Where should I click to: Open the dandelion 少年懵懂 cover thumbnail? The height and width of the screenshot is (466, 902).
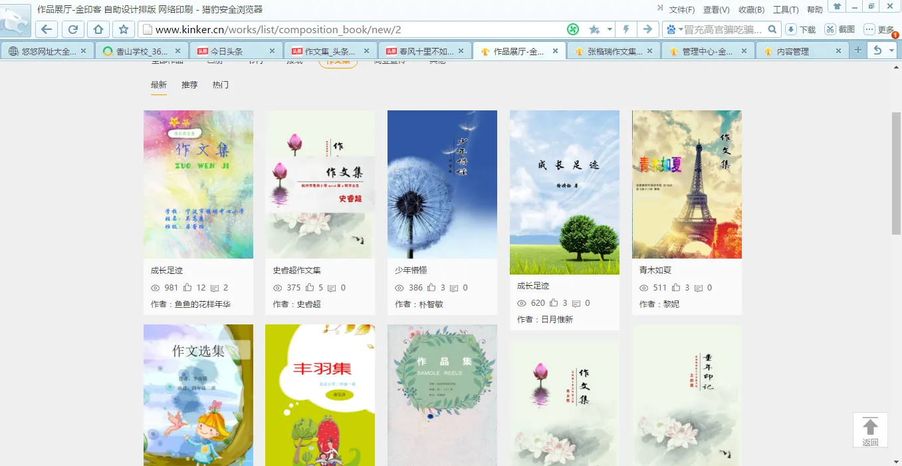[x=442, y=184]
